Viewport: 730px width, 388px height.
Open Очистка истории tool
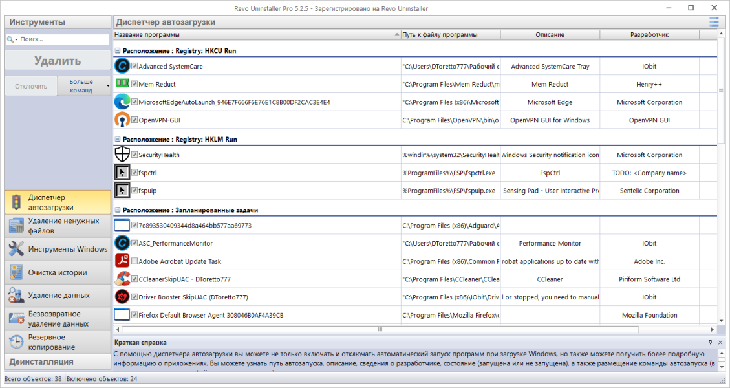tap(58, 272)
